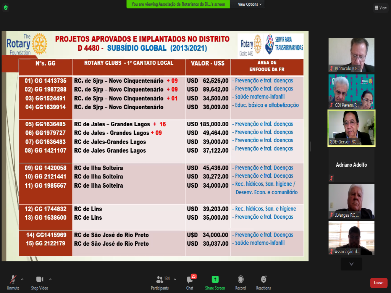Expand audio options arrow beside Unmute
The image size is (391, 293).
(22, 279)
